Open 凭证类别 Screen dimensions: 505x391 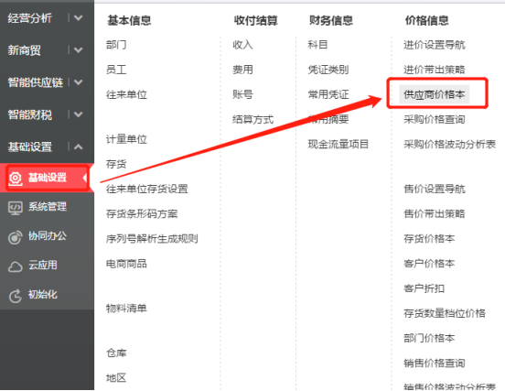[x=328, y=70]
